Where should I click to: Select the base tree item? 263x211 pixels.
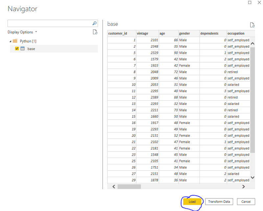54,48
